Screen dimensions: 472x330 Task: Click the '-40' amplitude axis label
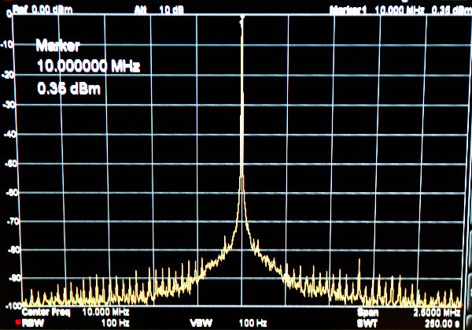(10, 135)
